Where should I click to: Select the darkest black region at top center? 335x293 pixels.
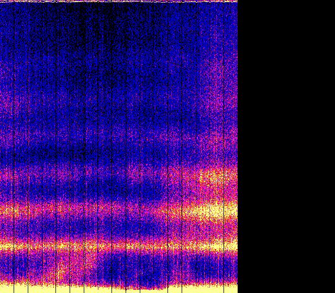click(99, 21)
